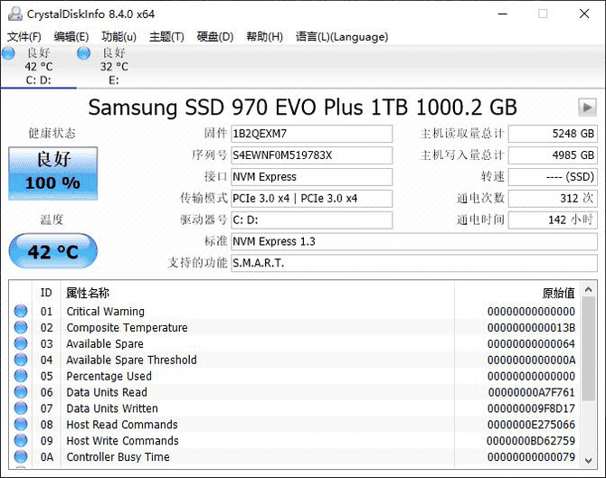The image size is (606, 478).
Task: Click raw value 0000000E275066
Action: tap(531, 425)
